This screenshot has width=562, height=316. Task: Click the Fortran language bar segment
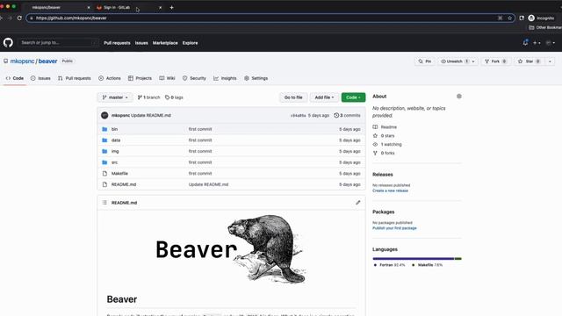click(x=414, y=258)
